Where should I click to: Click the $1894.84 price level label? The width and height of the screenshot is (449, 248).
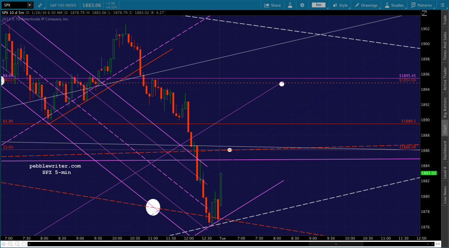[407, 80]
